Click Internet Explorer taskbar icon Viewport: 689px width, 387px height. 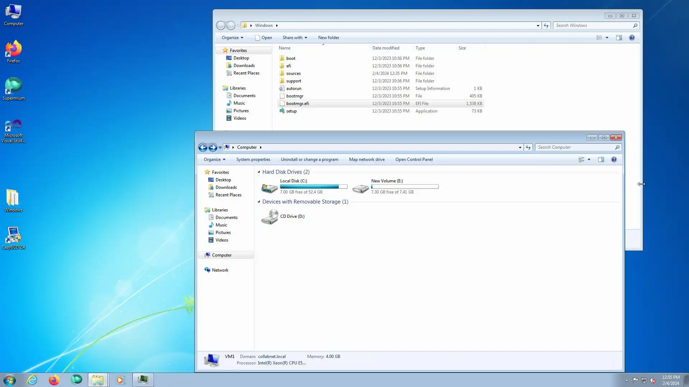[32, 380]
